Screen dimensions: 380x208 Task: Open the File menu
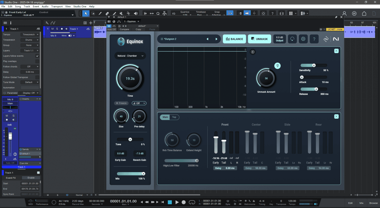(x=3, y=6)
